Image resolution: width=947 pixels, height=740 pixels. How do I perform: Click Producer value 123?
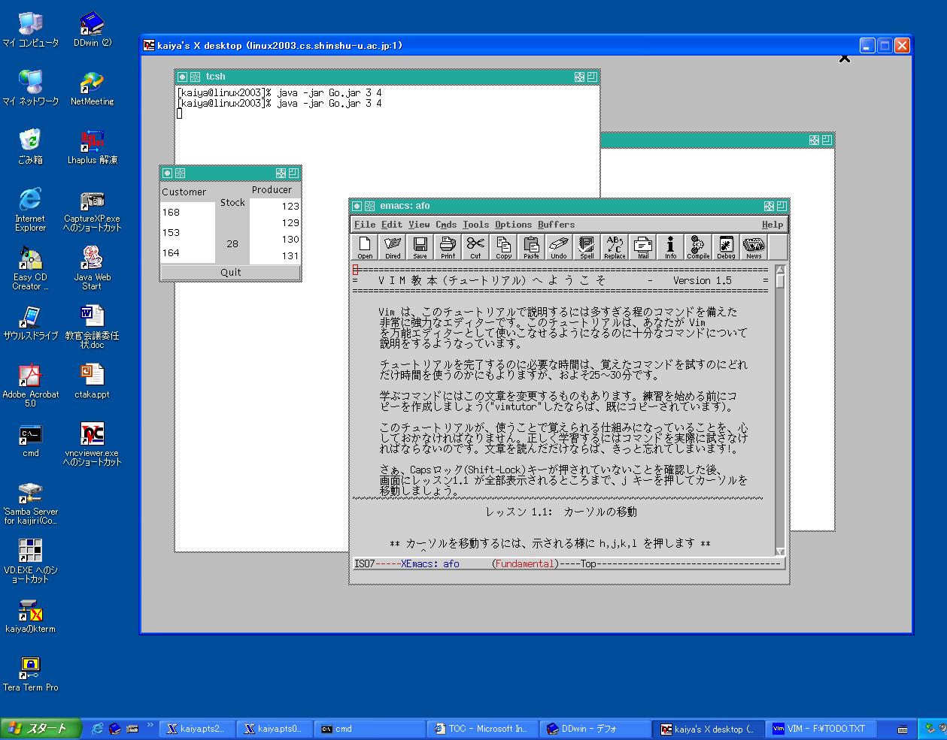pos(290,206)
